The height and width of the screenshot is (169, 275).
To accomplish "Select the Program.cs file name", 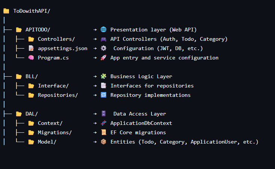I will (x=53, y=58).
